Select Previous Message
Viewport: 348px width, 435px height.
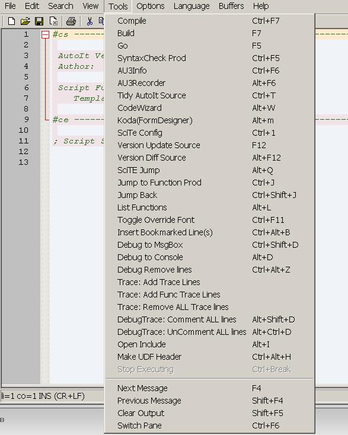[x=209, y=401]
